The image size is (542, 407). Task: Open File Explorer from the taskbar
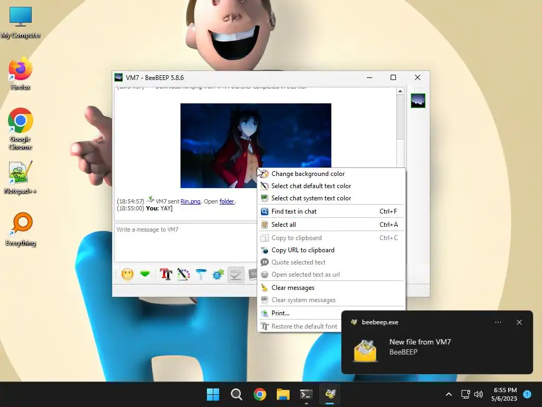point(283,394)
